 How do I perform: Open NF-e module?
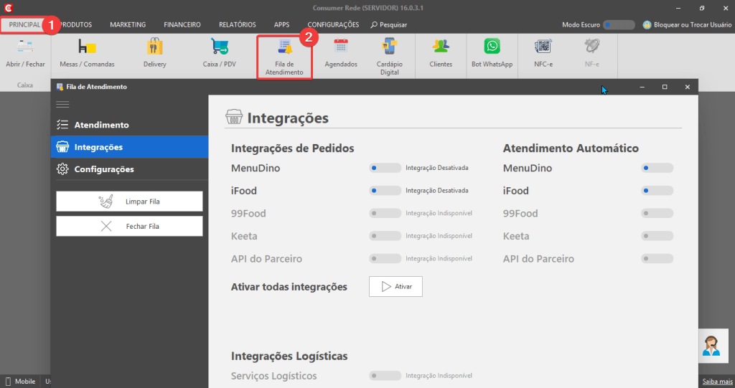591,53
